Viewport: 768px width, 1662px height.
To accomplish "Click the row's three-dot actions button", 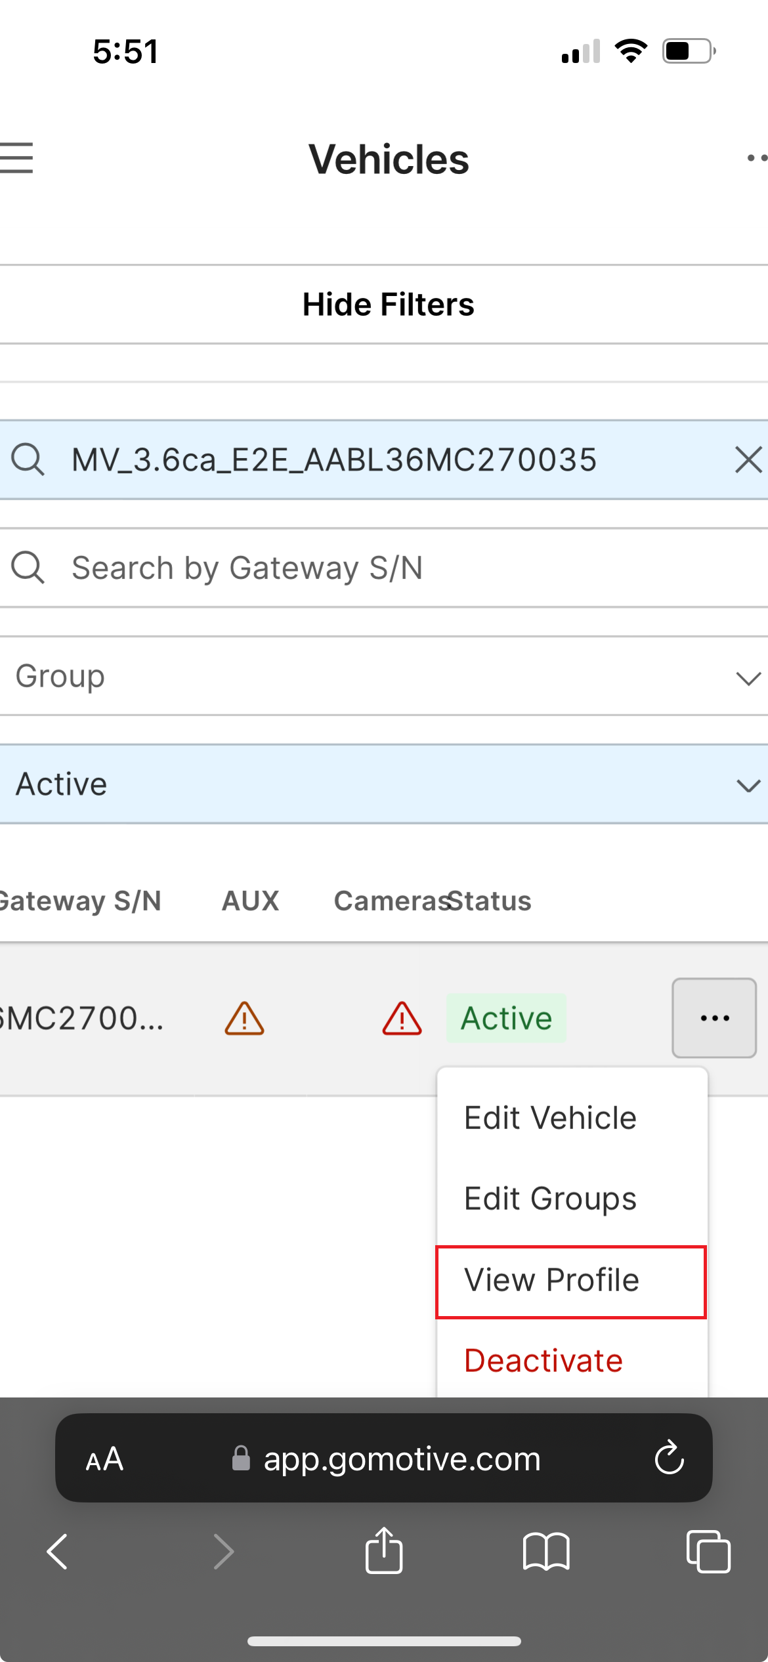I will [714, 1018].
